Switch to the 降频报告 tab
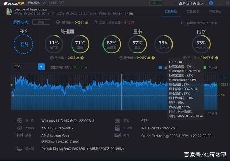Screen dimensions: 230x161 pyautogui.click(x=215, y=11)
